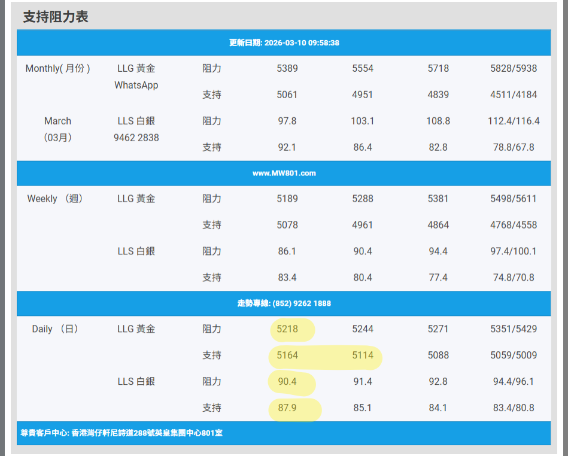
Task: Select the weekly silver value 97.4/100.1
Action: pos(514,251)
